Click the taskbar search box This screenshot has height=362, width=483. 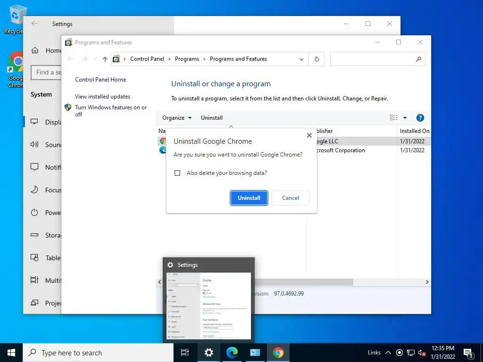coord(98,353)
